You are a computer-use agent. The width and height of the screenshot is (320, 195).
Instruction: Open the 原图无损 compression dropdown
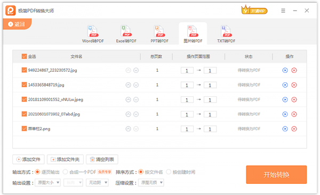[x=151, y=183]
